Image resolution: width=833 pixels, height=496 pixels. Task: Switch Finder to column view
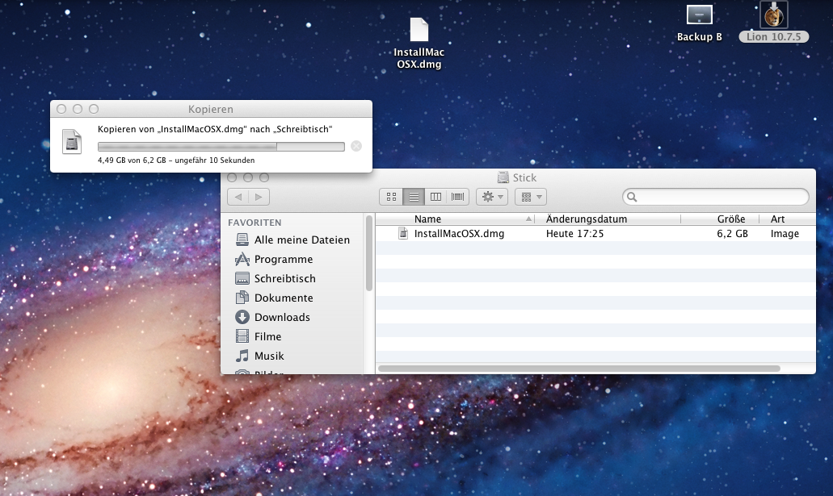point(436,197)
